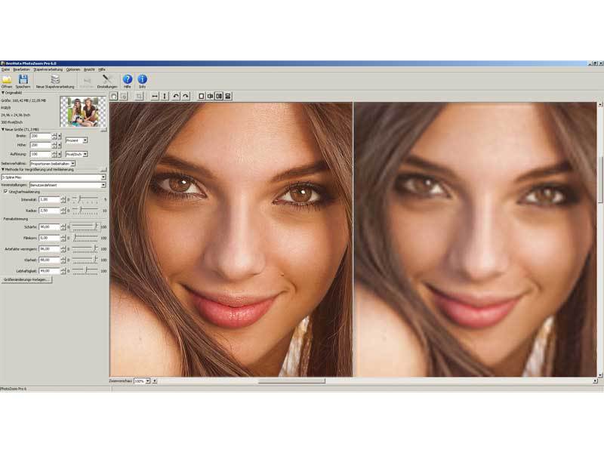Adjust the Intensität slider
Screen dimensions: 604x453
coord(85,199)
